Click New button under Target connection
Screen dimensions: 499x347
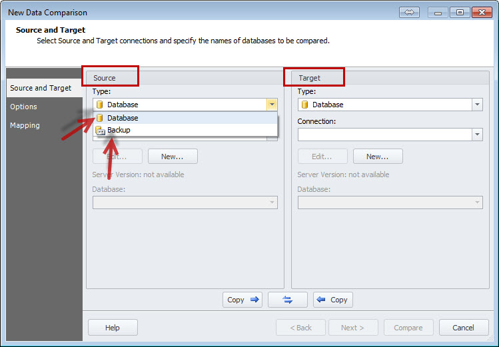pos(378,157)
